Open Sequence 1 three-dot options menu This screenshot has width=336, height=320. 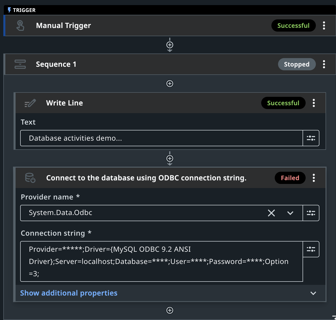[x=324, y=64]
